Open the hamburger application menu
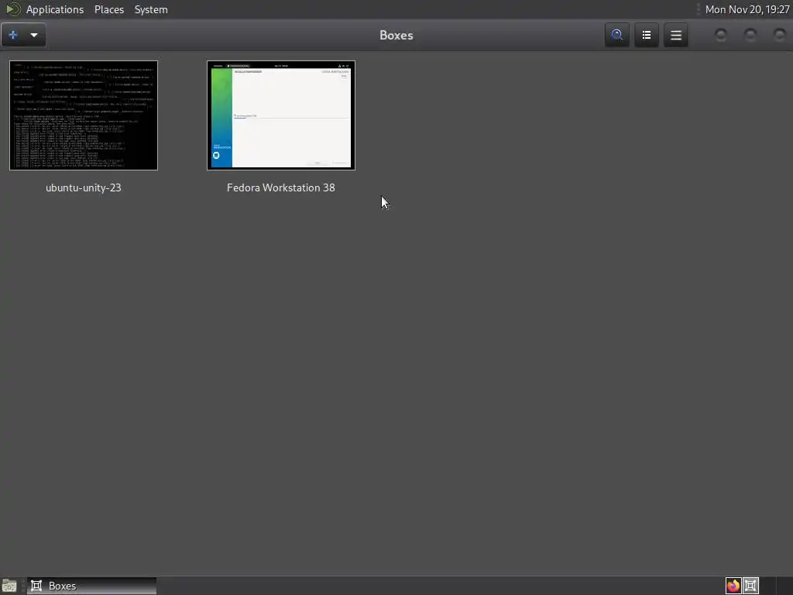This screenshot has width=793, height=595. coord(675,35)
